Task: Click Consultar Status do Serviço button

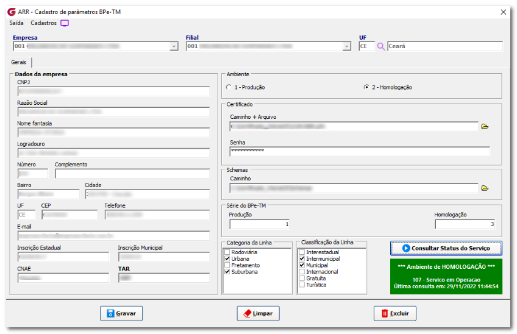Action: [446, 248]
